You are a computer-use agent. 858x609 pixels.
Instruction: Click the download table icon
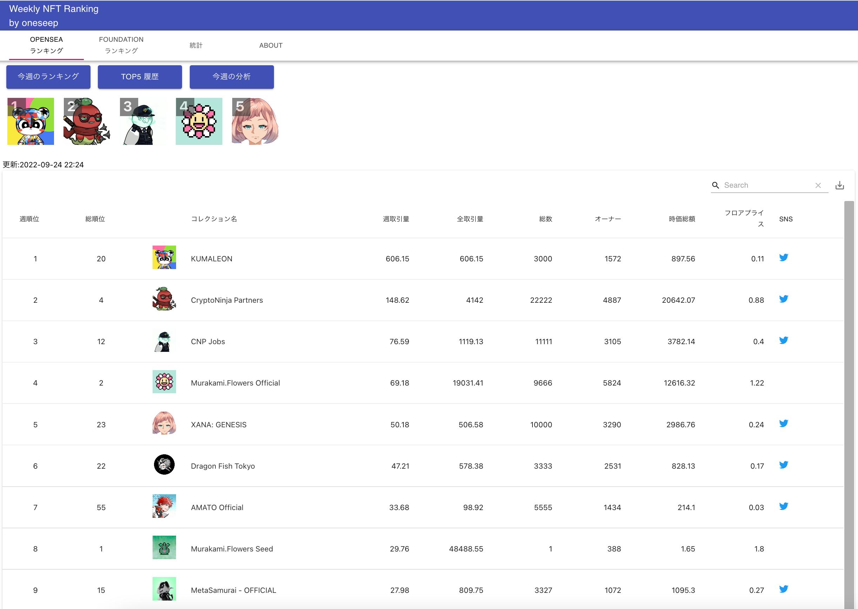coord(840,185)
